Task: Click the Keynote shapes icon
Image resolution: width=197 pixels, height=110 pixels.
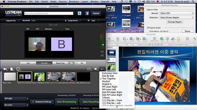Action: point(162,38)
